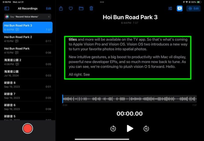The image size is (204, 141).
Task: Move recording using the folder icon
Action: pyautogui.click(x=81, y=8)
